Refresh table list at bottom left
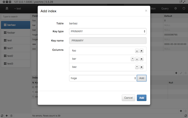The height and width of the screenshot is (118, 188). point(2,116)
